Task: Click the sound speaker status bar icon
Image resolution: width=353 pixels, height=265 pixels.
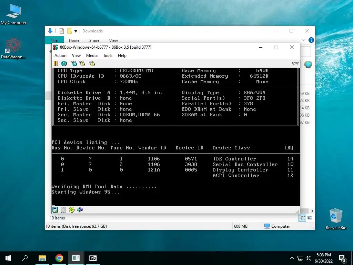Action: (80, 210)
